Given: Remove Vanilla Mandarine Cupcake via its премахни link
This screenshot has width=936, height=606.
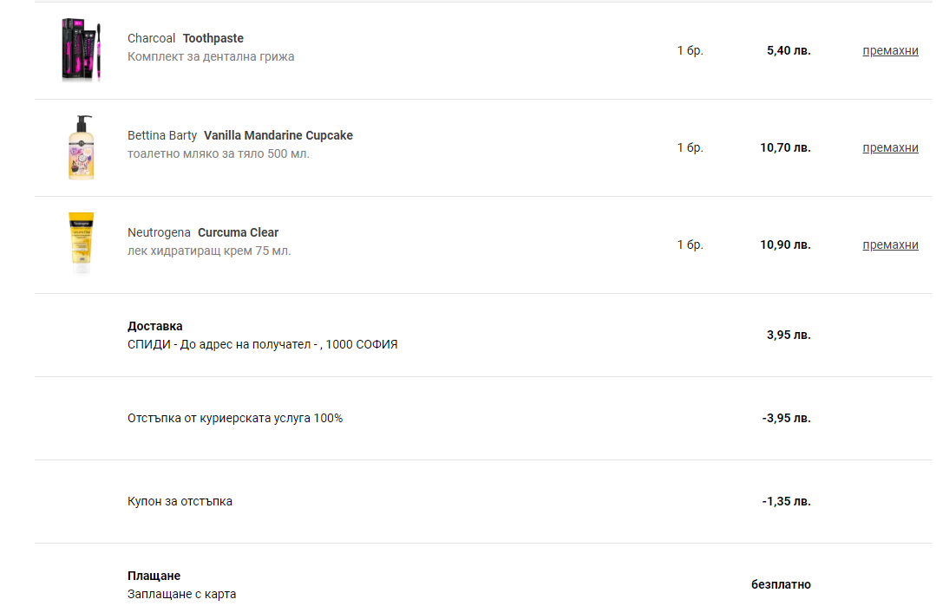Looking at the screenshot, I should coord(890,148).
